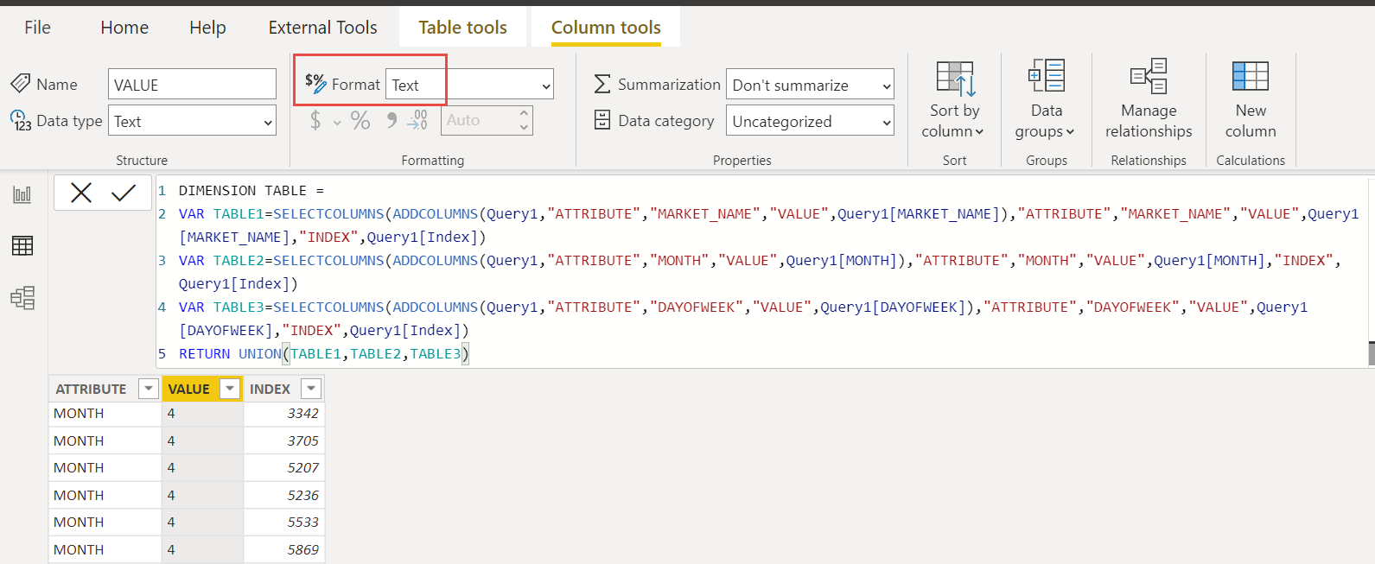Decrease decimal places with down stepper
Screen dimensions: 1375x564
pos(524,128)
